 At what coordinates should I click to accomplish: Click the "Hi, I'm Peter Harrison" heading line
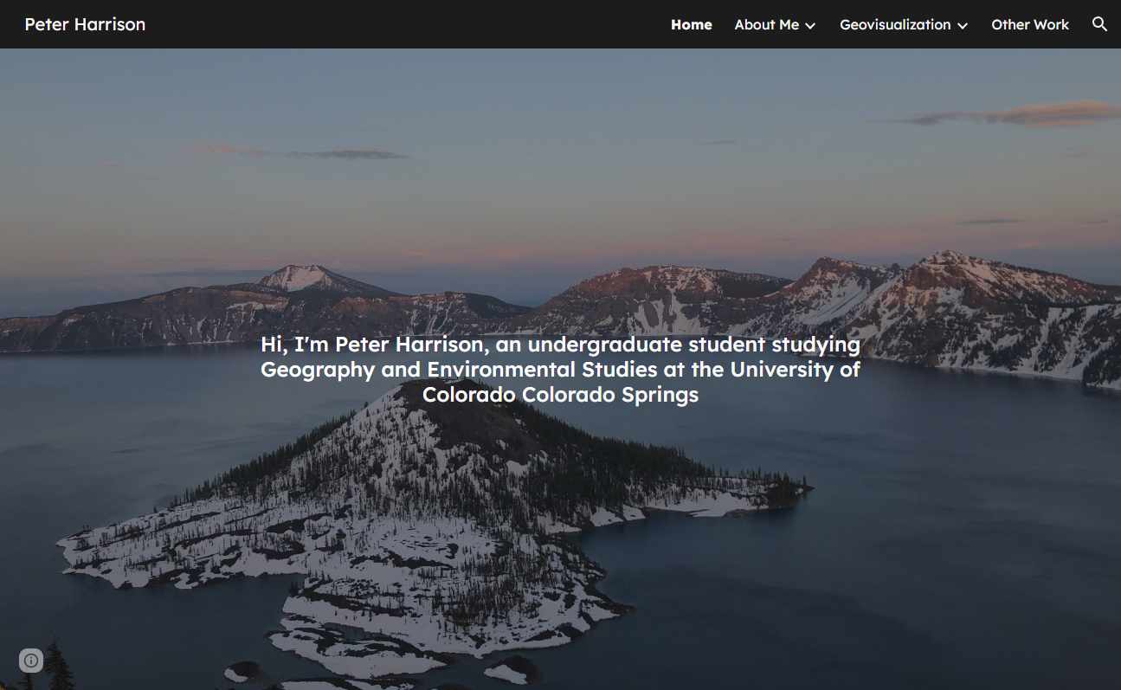tap(561, 345)
